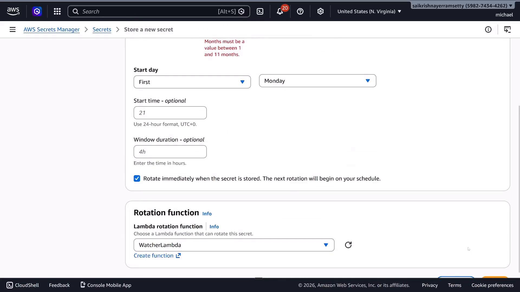Image resolution: width=520 pixels, height=292 pixels.
Task: Open the AWS home logo
Action: click(x=13, y=11)
